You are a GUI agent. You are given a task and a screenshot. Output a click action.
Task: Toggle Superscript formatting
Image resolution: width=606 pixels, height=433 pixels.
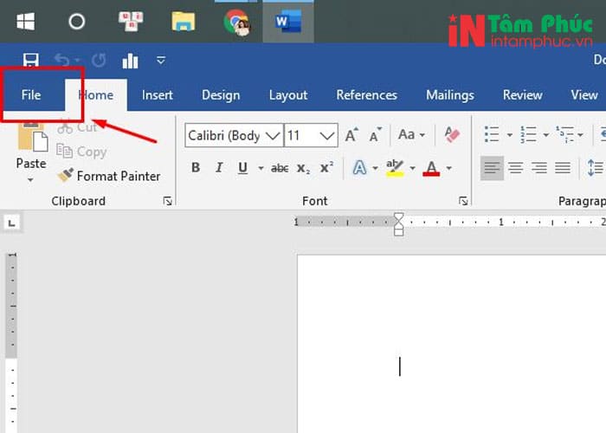(327, 168)
